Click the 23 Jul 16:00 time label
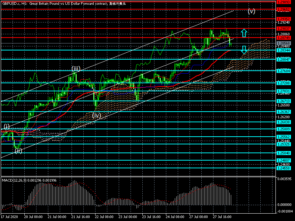The height and width of the screenshot is (221, 295). [152, 217]
